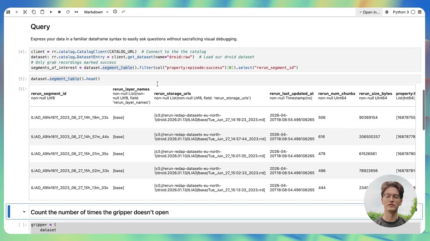Click the storage URL ending 15:13:33_2023.rrd
The width and height of the screenshot is (430, 241).
point(210,188)
